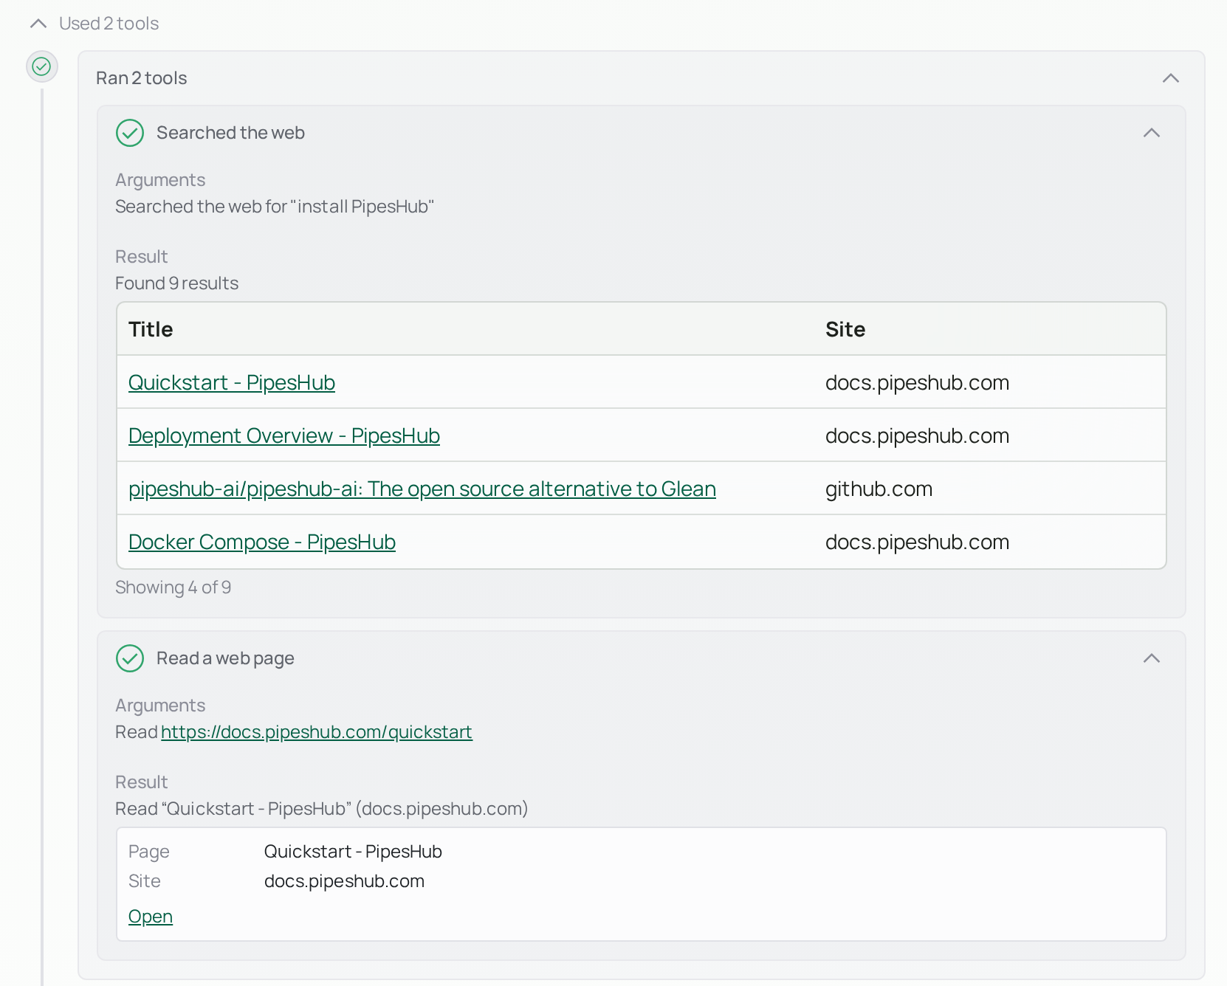
Task: Collapse the 'Ran 2 tools' panel chevron
Action: point(1171,78)
